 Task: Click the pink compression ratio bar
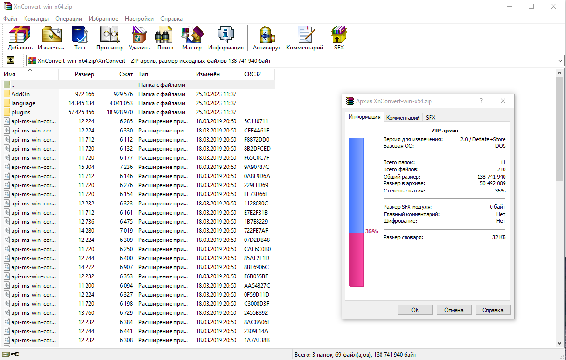click(x=357, y=259)
